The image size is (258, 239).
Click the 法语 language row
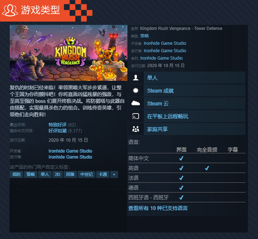pos(187,178)
